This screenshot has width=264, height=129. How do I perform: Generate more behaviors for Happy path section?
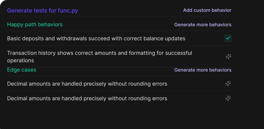coord(203,25)
